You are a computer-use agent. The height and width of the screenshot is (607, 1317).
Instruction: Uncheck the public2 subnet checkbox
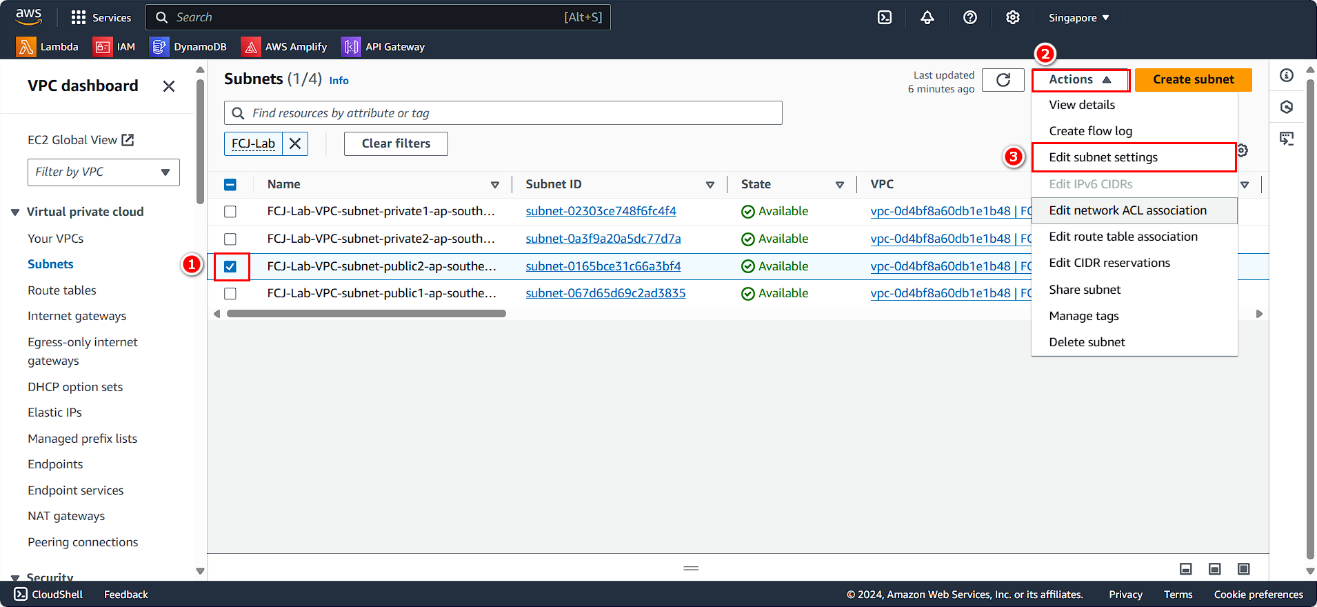click(230, 267)
